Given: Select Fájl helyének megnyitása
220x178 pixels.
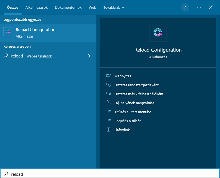Looking at the screenshot, I should point(134,103).
